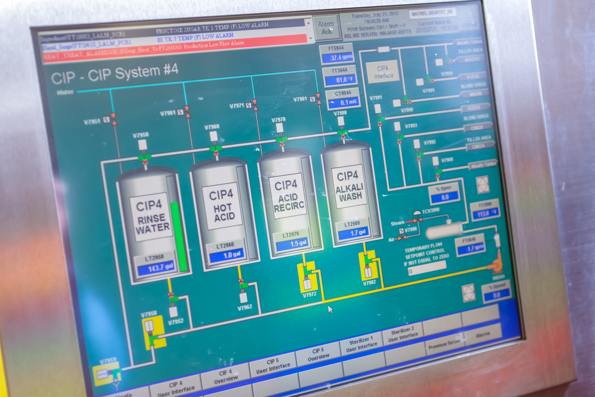Open the CIP4 Interface button

[383, 72]
